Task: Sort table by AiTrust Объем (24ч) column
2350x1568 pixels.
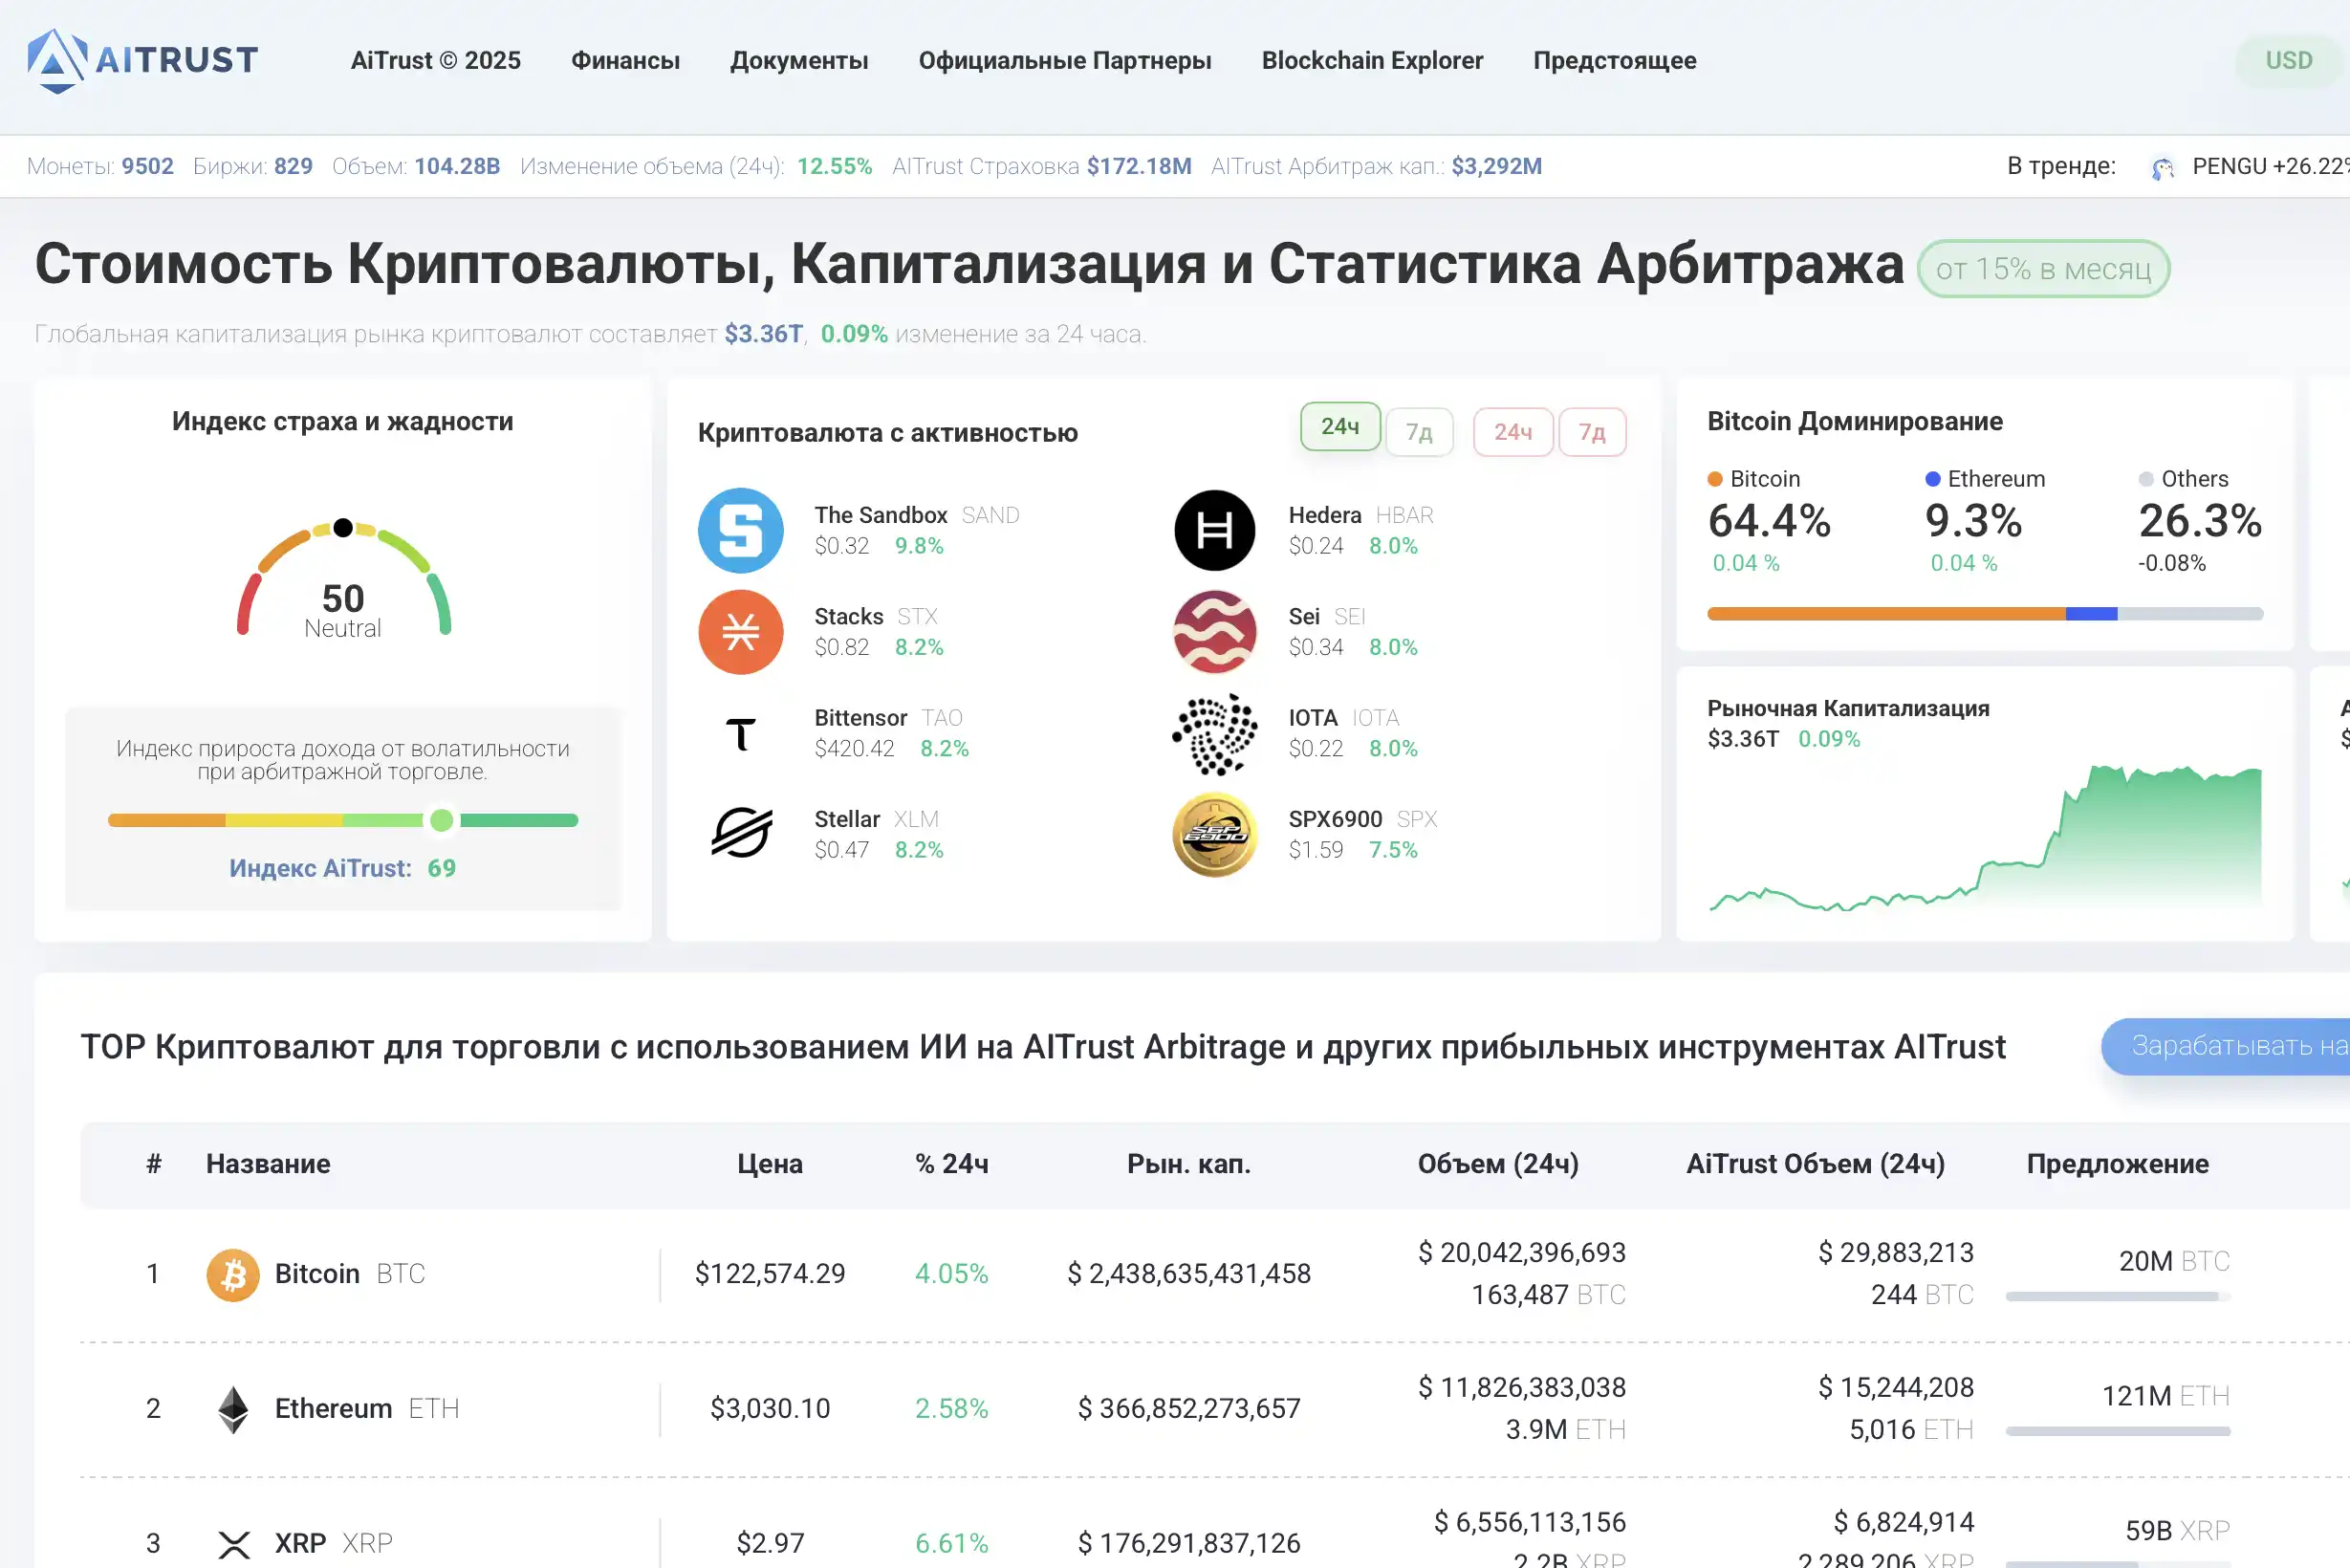Action: tap(1815, 1164)
